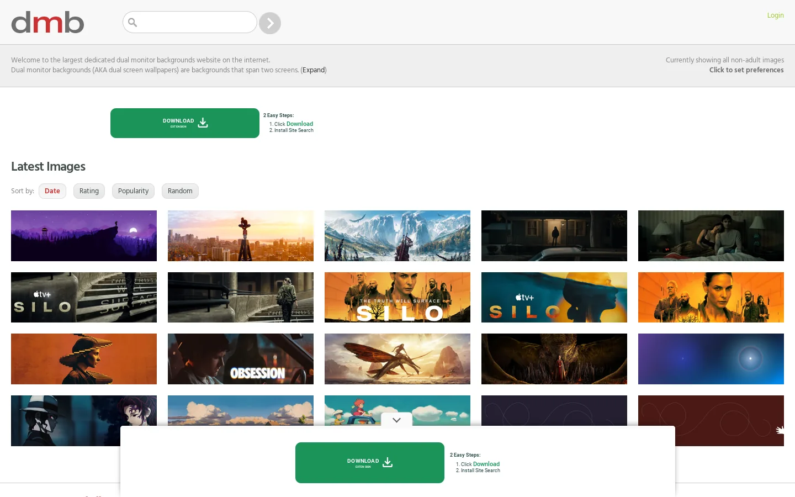Collapse the bottom popup with chevron
Screen dimensions: 795x497
click(396, 420)
